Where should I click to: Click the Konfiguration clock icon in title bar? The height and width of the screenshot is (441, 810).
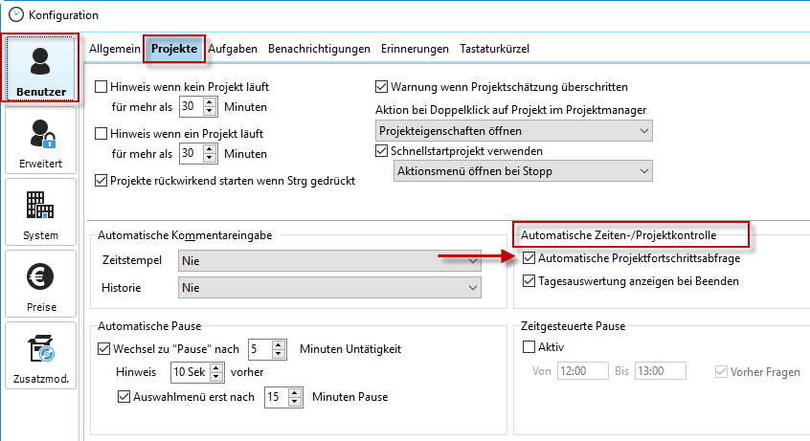[15, 14]
